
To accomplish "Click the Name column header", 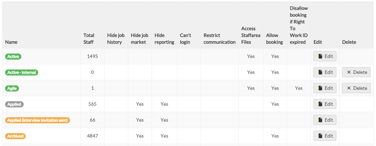I will point(11,42).
